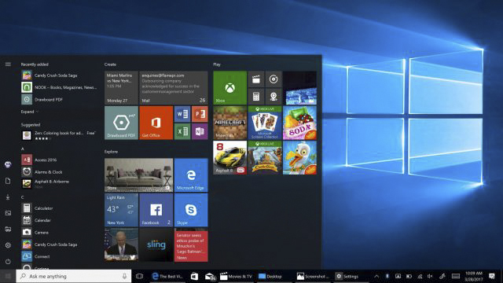Open the Sling tile
The width and height of the screenshot is (503, 283).
(156, 244)
